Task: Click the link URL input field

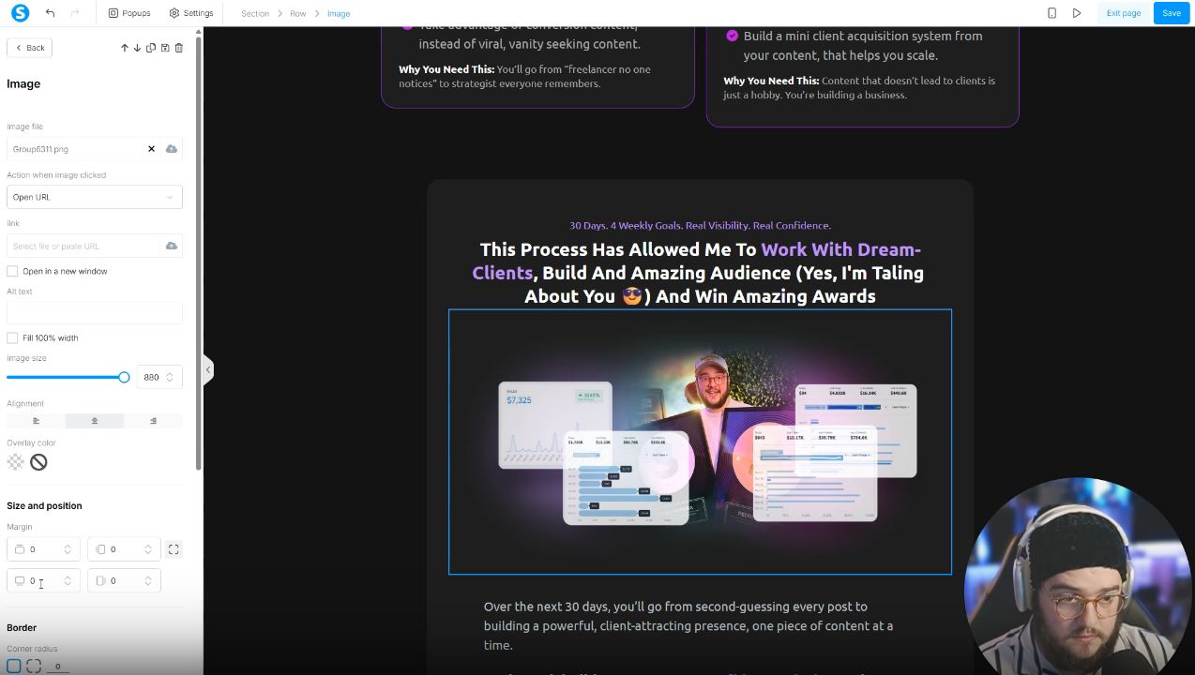Action: click(84, 246)
